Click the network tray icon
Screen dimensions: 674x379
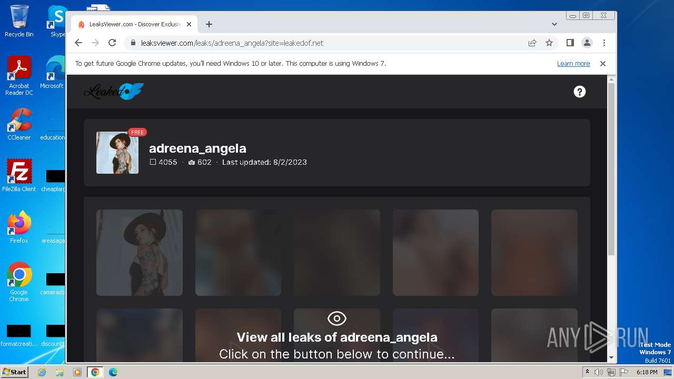click(611, 372)
